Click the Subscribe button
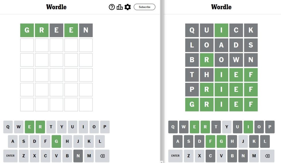The height and width of the screenshot is (163, 281). (x=145, y=7)
